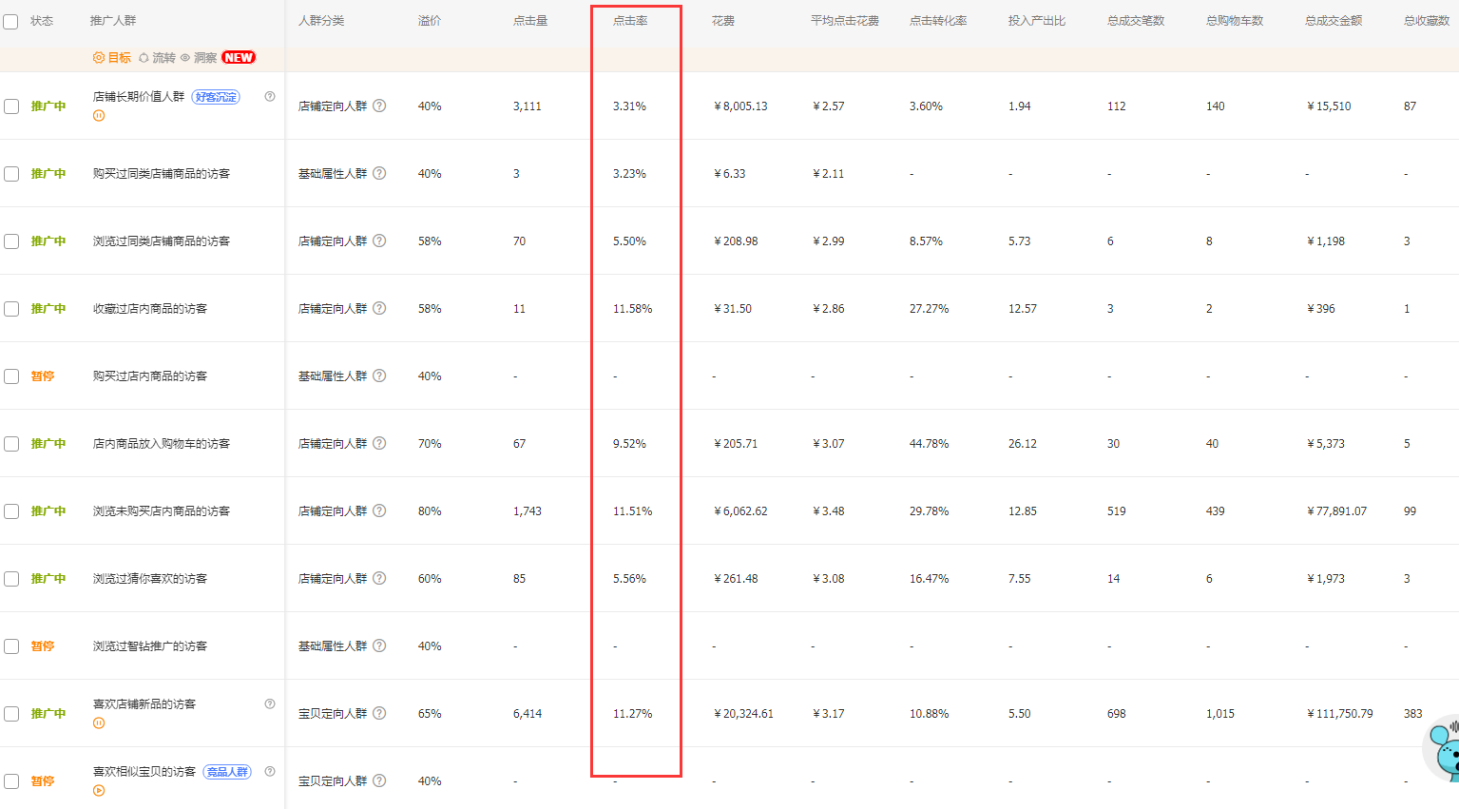Image resolution: width=1459 pixels, height=809 pixels.
Task: Open help icon right of 竞品人群 tag
Action: (x=270, y=771)
